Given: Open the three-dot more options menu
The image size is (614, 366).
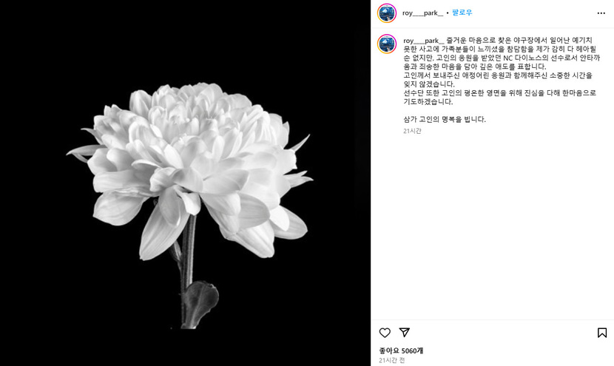Looking at the screenshot, I should pos(601,13).
